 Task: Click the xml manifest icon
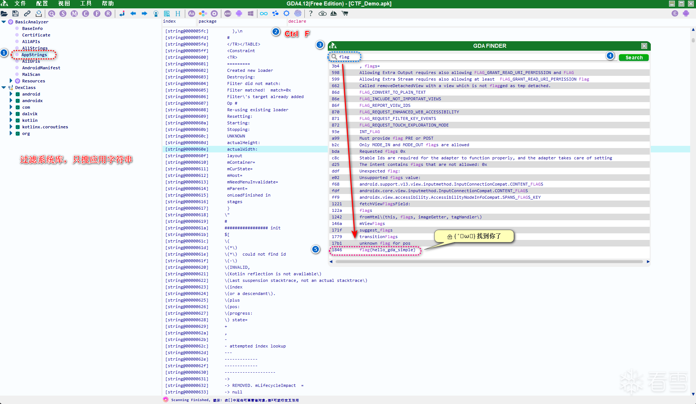click(x=228, y=13)
